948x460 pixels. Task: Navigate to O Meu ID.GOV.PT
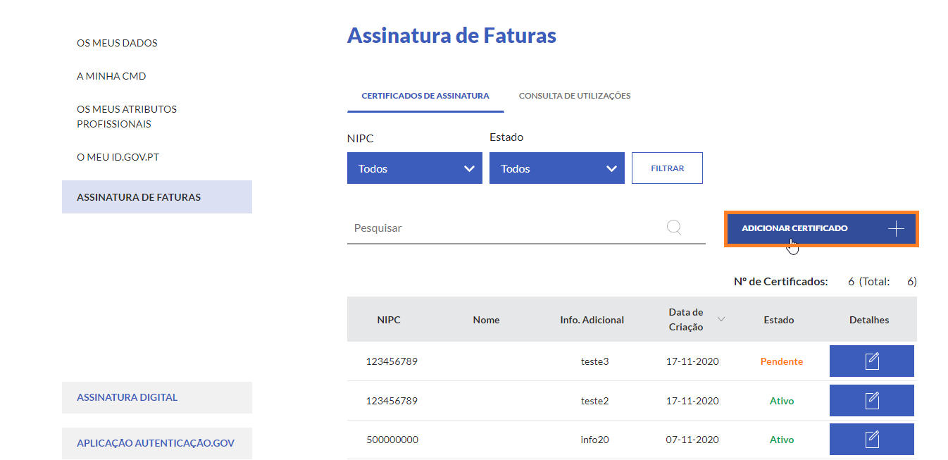click(x=118, y=156)
